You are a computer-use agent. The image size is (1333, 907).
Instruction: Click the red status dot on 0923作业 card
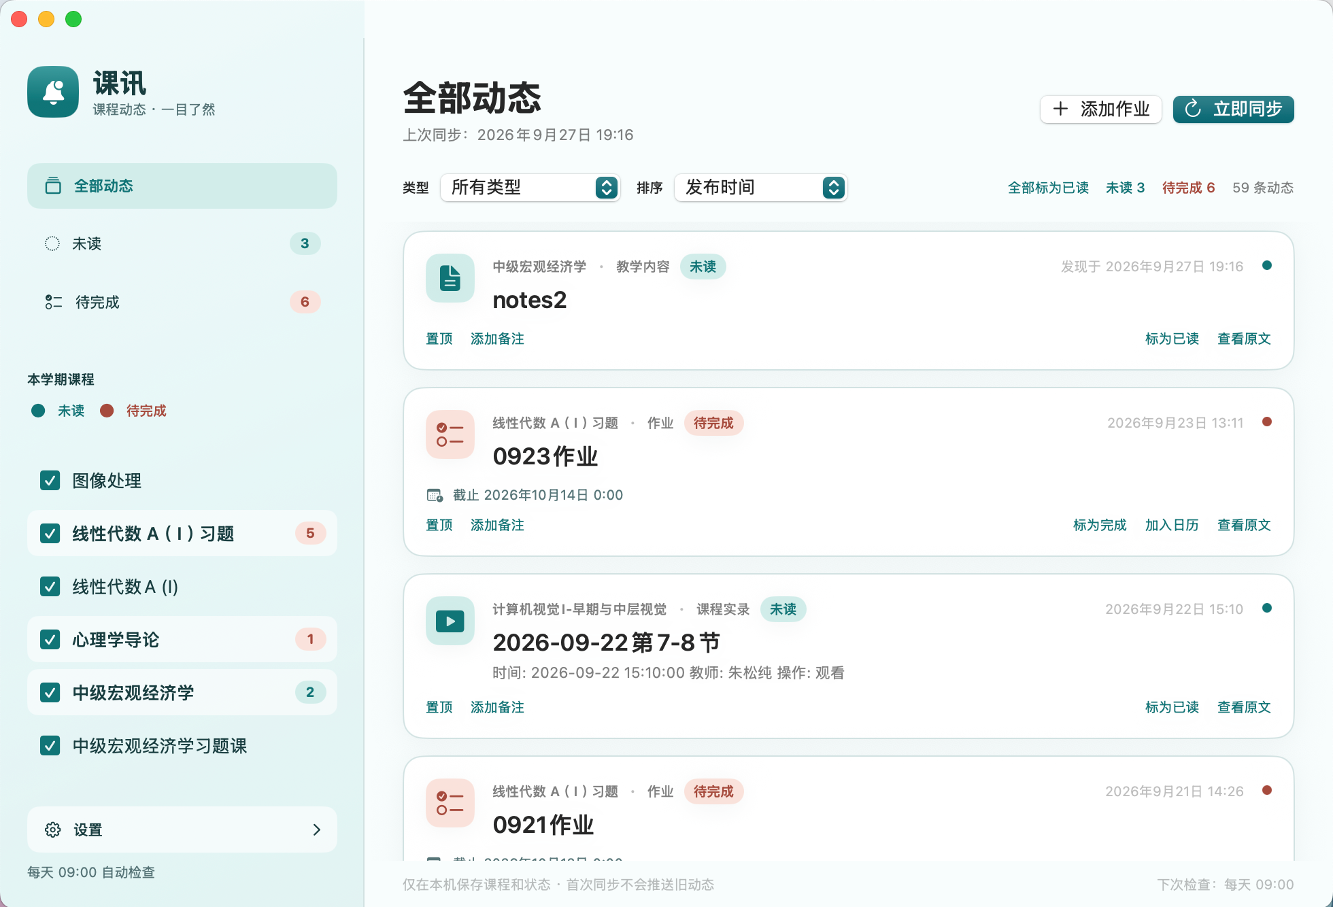[x=1267, y=422]
